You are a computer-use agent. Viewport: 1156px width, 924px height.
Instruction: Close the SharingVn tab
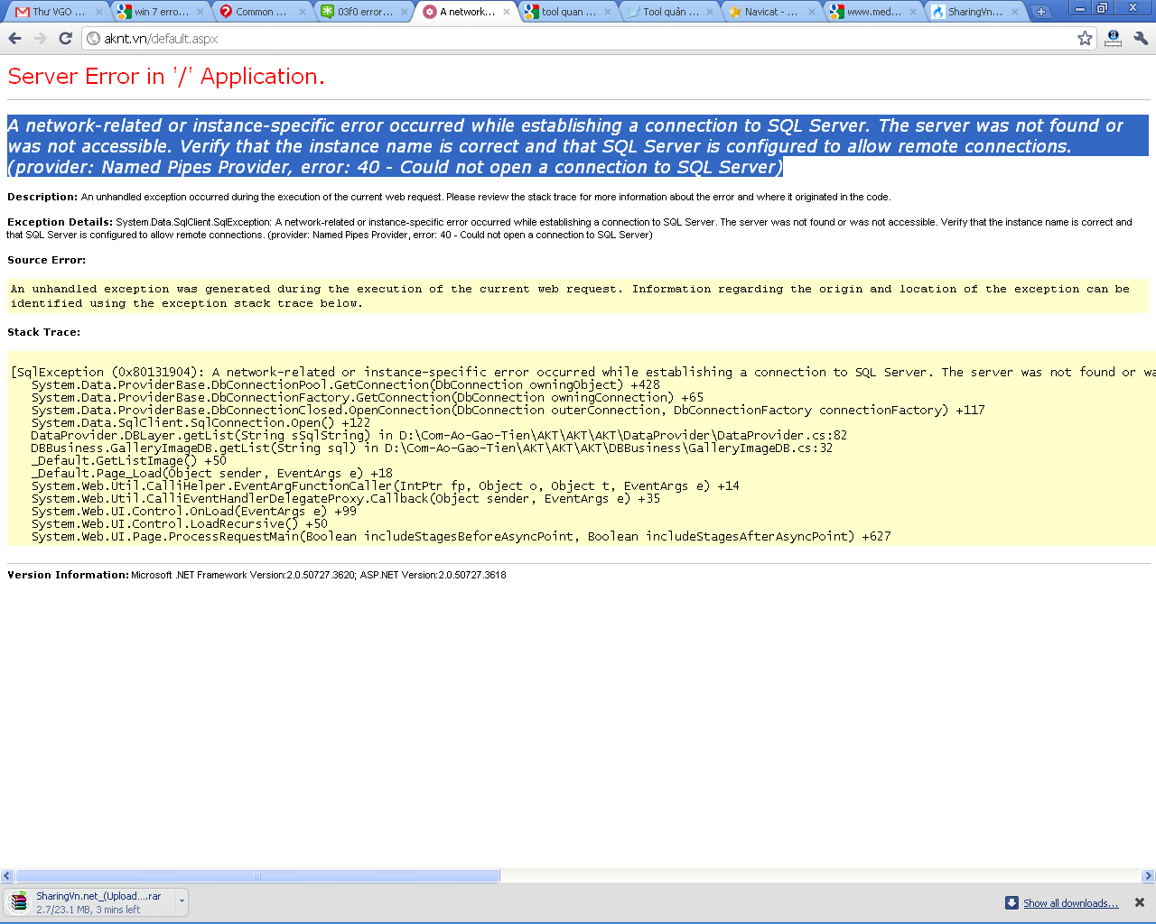click(x=1015, y=12)
